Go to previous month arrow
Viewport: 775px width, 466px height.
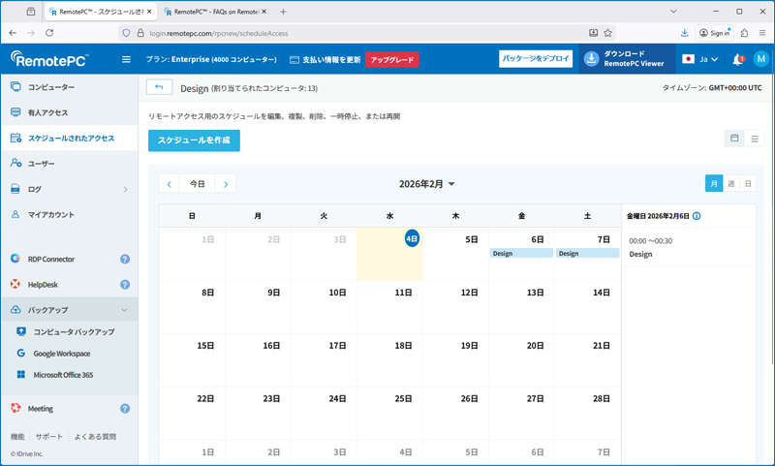click(x=169, y=184)
